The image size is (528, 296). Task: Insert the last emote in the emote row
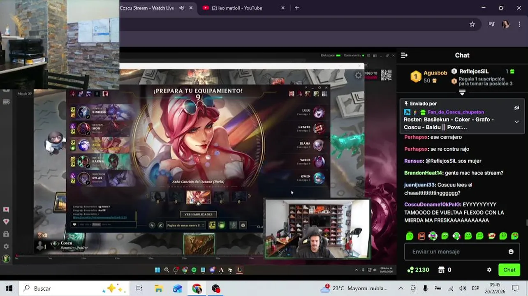pos(515,236)
